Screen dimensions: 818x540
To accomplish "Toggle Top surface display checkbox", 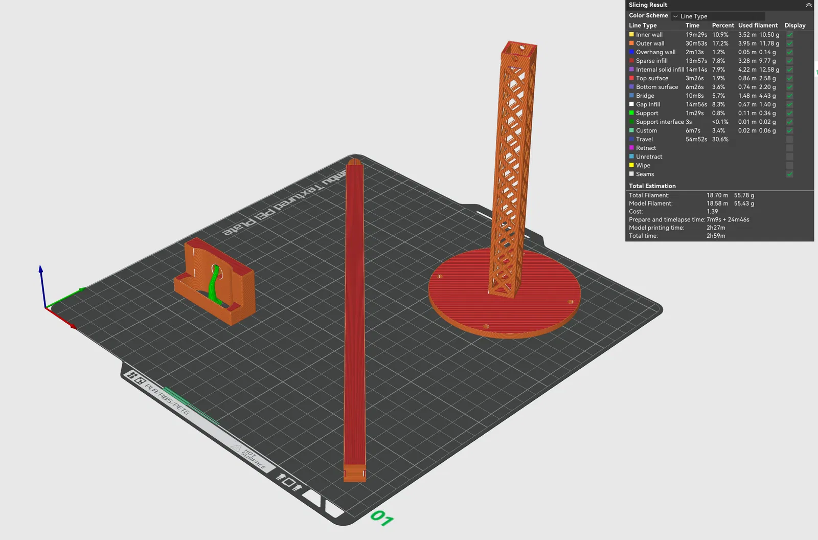I will click(x=790, y=78).
